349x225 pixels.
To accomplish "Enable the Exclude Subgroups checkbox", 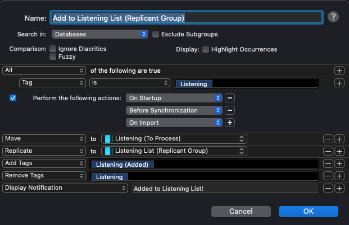I will coord(155,34).
